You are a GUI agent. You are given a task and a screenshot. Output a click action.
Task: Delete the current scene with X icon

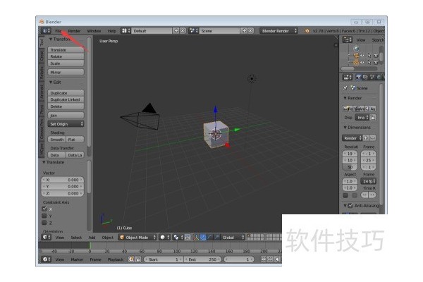pos(250,31)
